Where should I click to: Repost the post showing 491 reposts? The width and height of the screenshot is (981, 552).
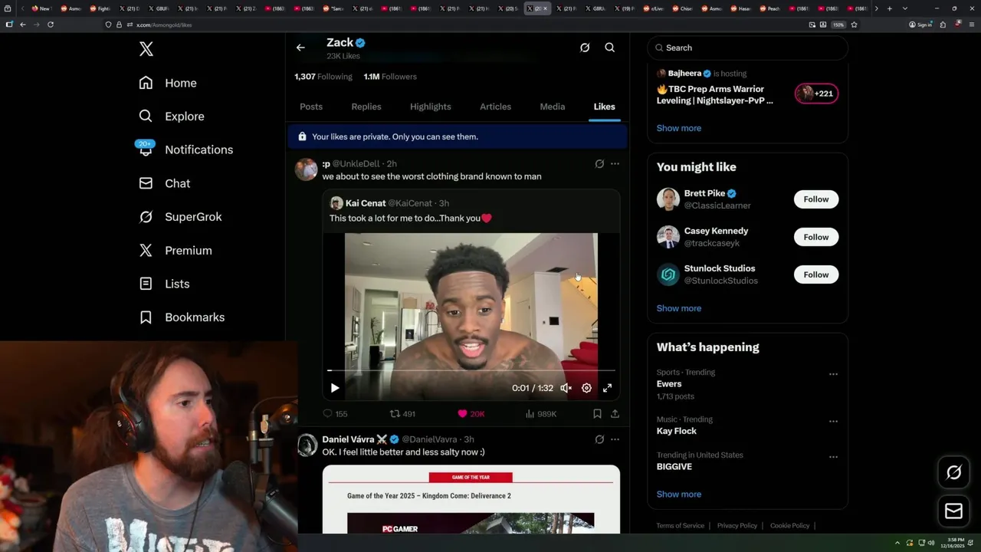point(402,413)
